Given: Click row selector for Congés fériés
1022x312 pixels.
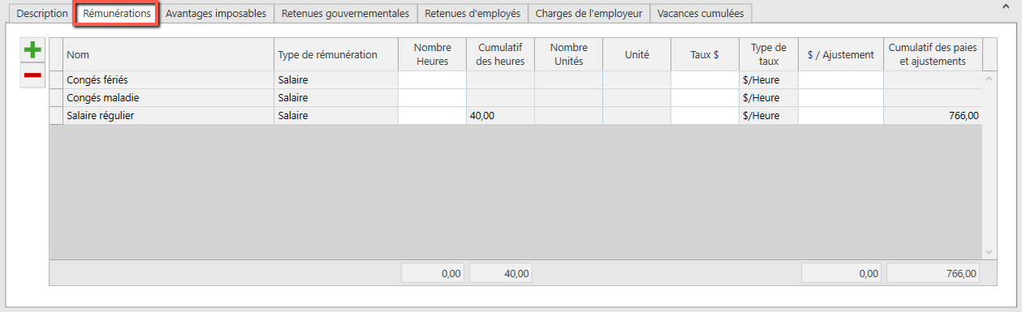Looking at the screenshot, I should 56,80.
